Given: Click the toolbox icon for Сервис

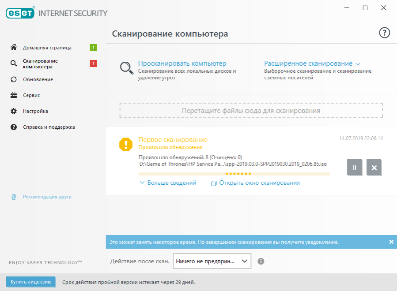Looking at the screenshot, I should pos(14,95).
